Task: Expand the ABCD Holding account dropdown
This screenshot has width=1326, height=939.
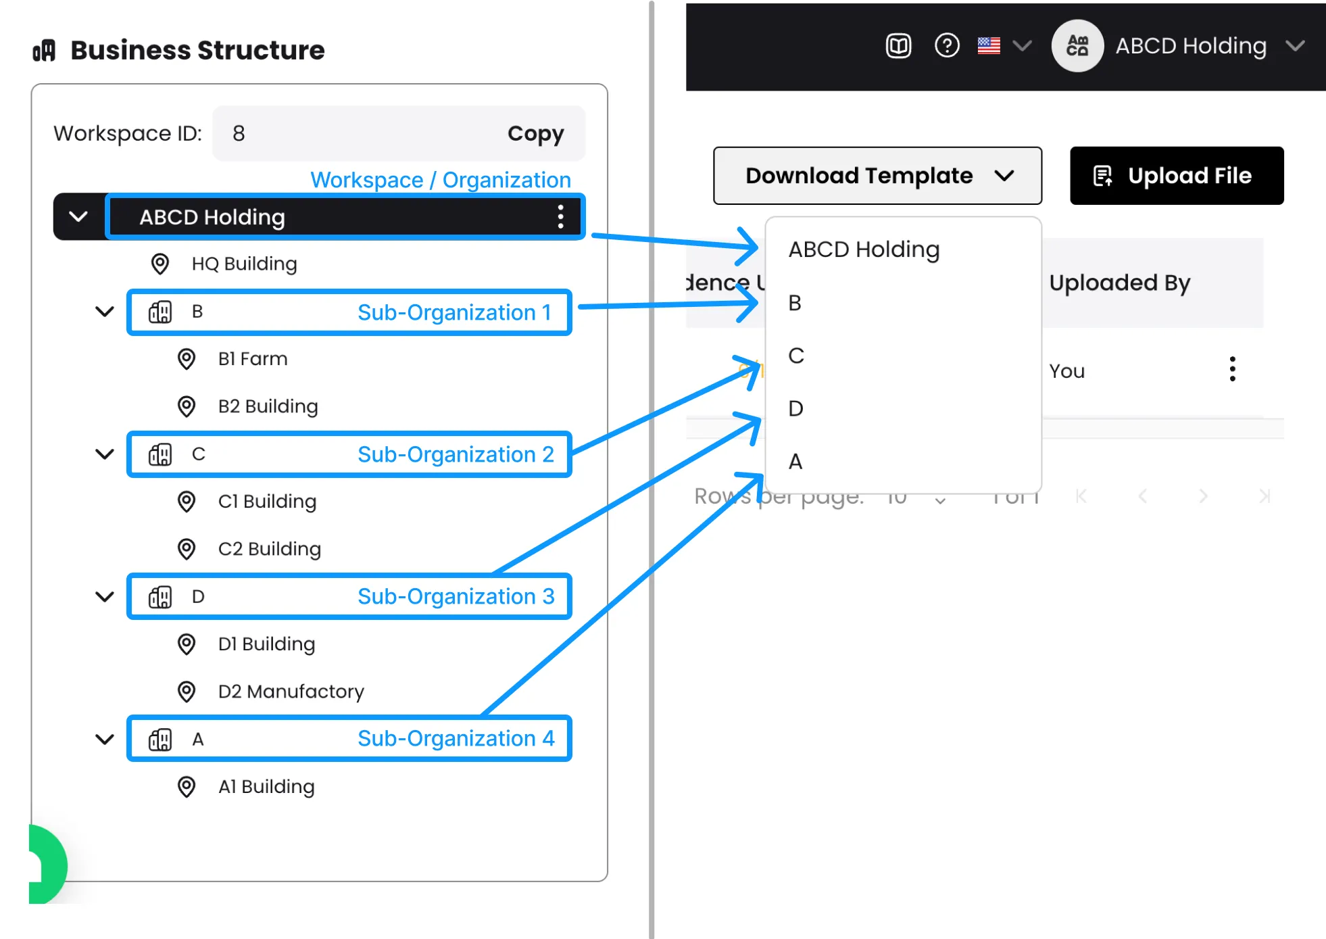Action: (1295, 46)
